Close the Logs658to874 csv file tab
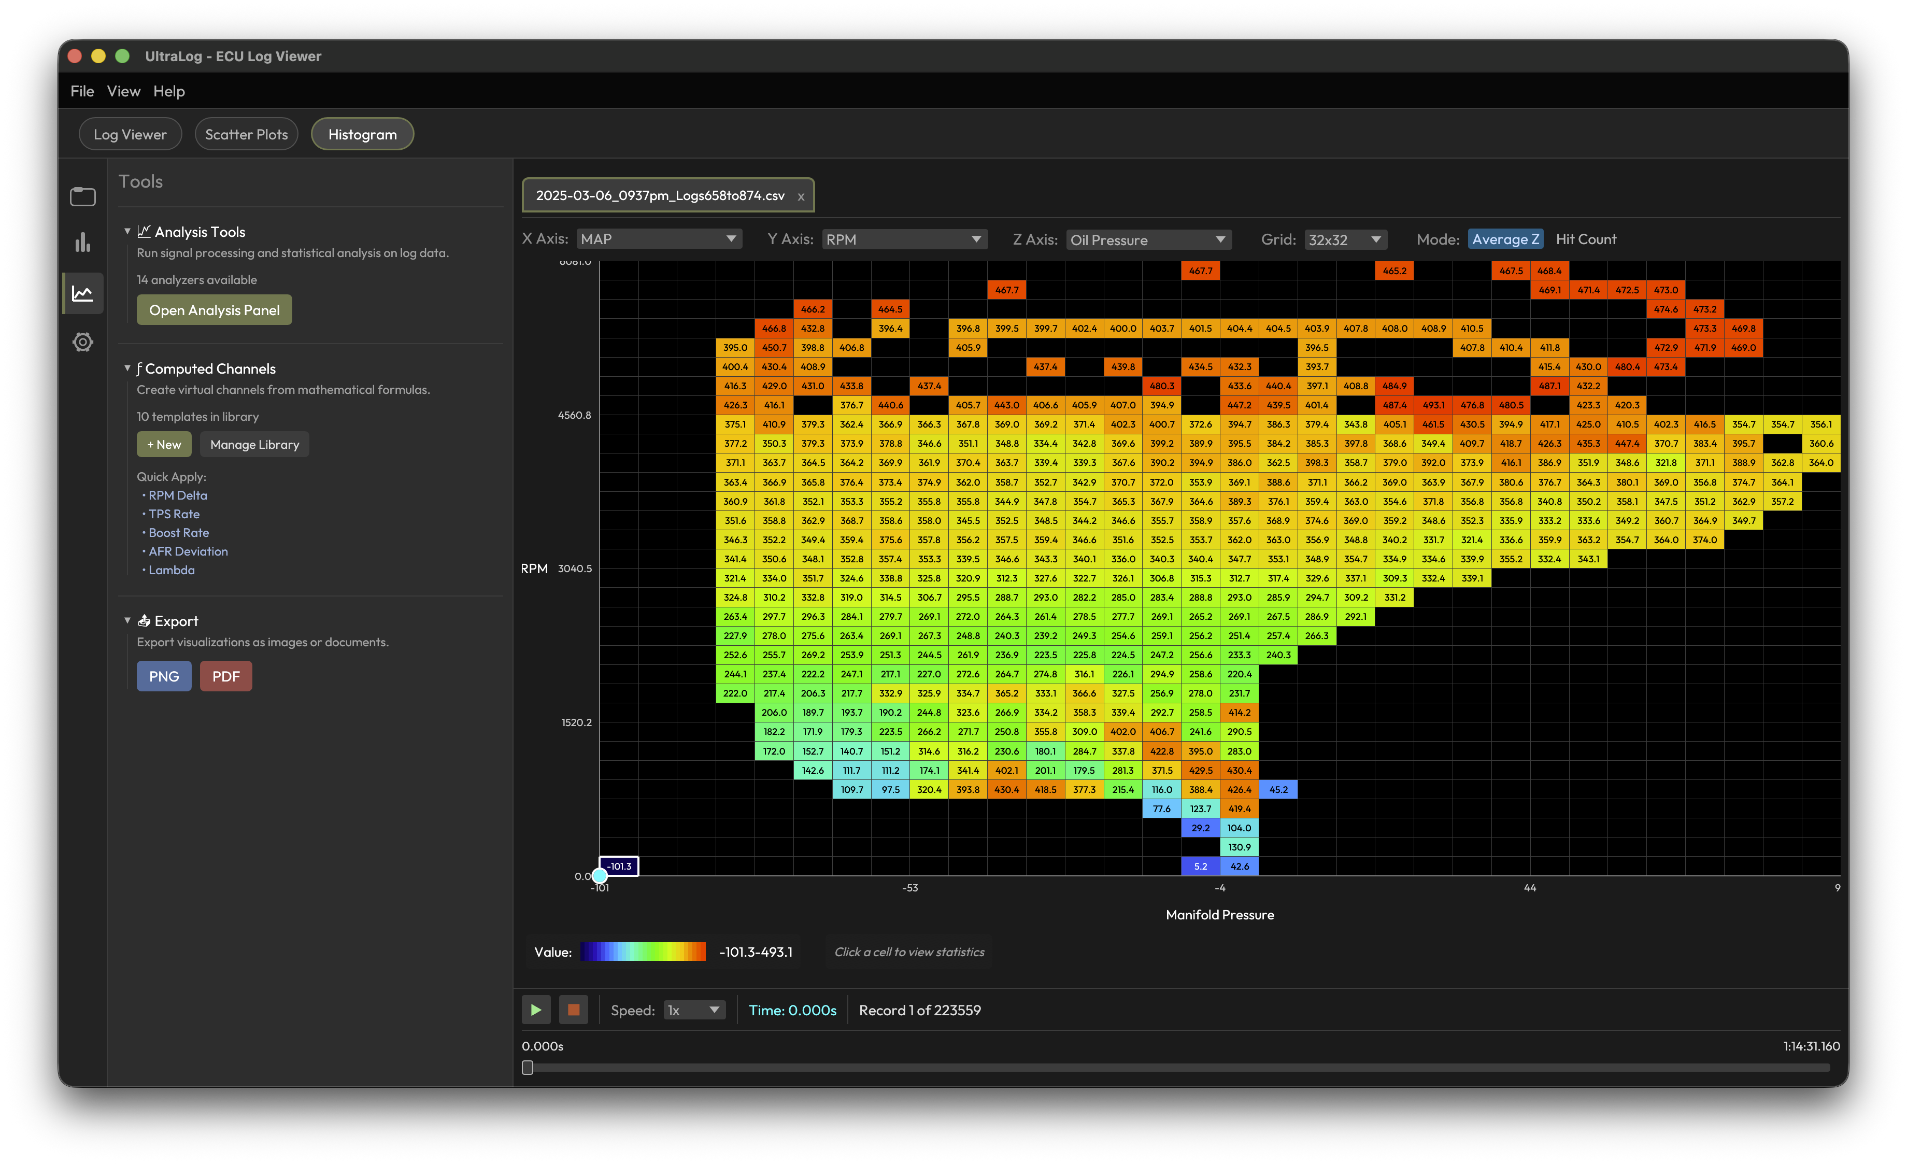Screen dimensions: 1907x1164 point(801,196)
